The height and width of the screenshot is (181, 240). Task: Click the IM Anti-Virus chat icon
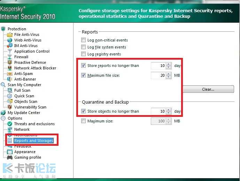10,46
